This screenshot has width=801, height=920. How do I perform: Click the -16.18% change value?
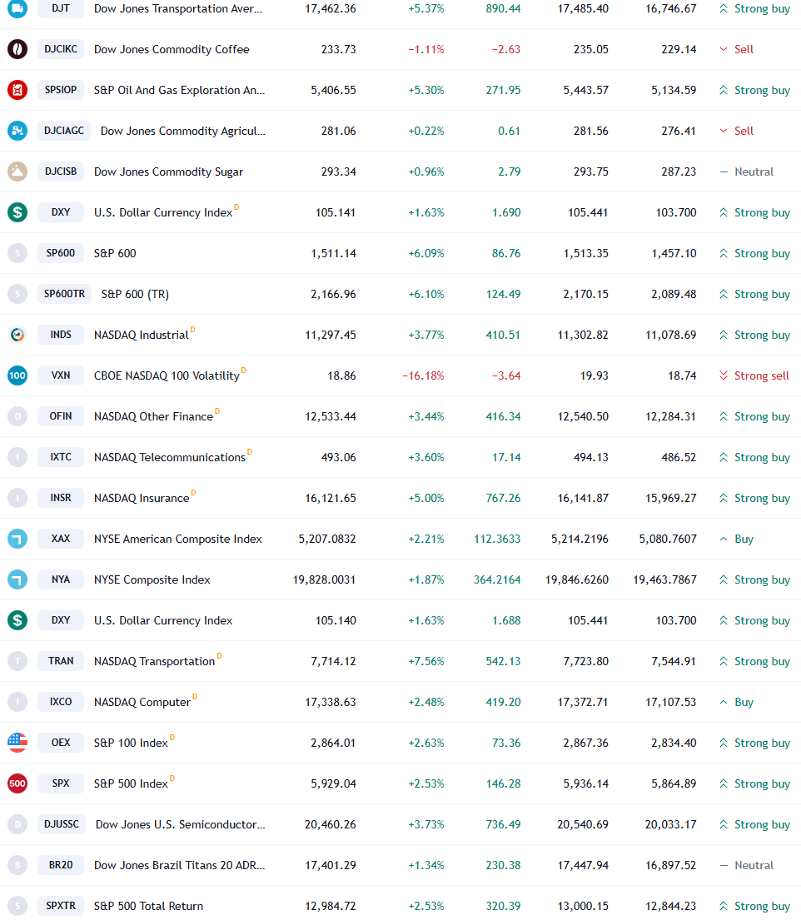coord(423,375)
